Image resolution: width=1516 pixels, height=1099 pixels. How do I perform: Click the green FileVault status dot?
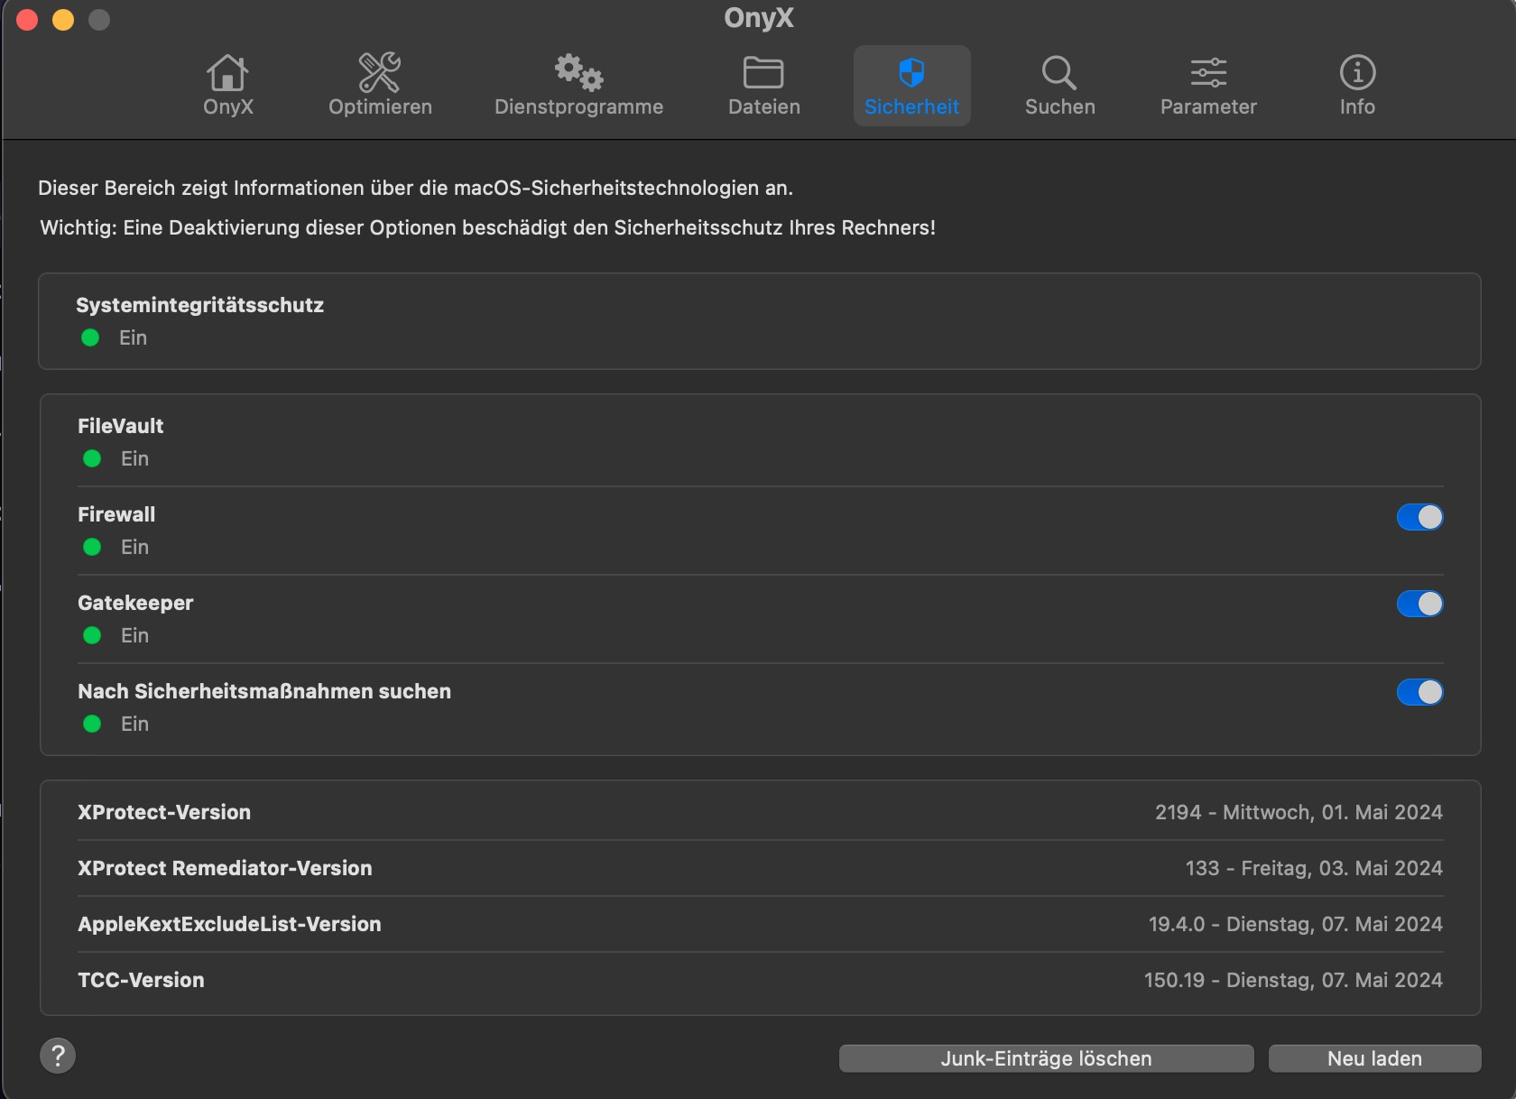(x=92, y=458)
